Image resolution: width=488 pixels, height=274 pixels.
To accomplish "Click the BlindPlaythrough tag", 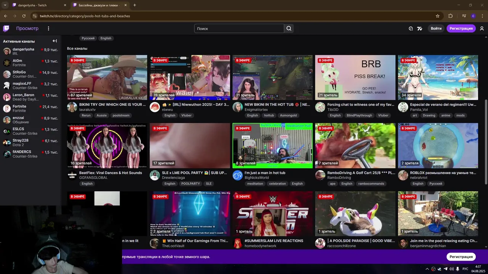I will click(x=359, y=115).
